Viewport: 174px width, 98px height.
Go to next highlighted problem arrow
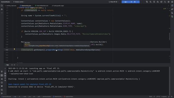pos(169,9)
